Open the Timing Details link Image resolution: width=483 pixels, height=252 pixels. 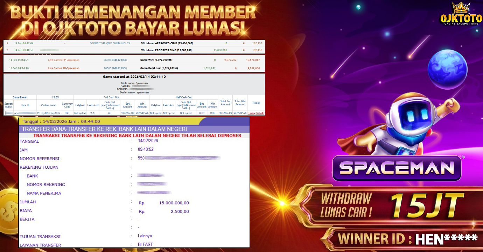(256, 113)
